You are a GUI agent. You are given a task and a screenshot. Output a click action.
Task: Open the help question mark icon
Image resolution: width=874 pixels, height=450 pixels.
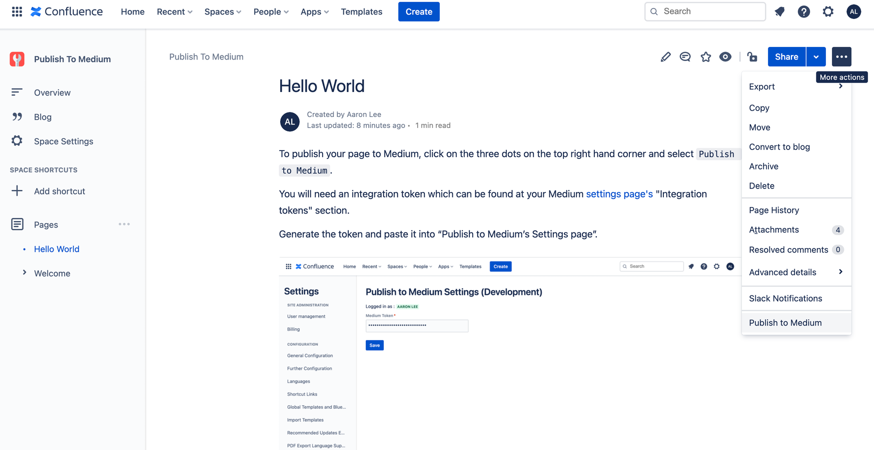coord(804,11)
